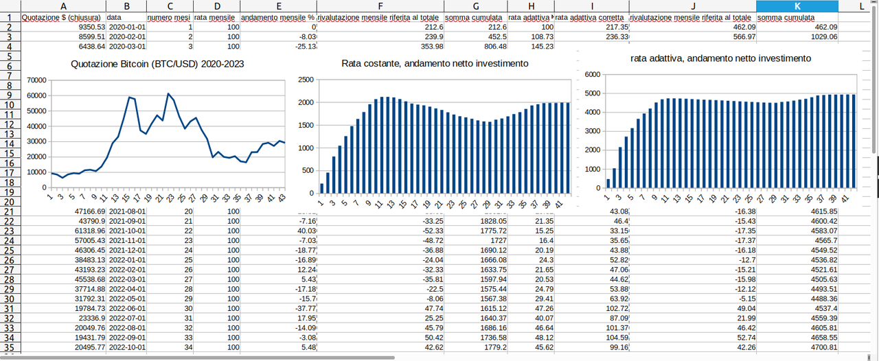Select column F header
Screen dimensions: 879x361
pos(380,6)
